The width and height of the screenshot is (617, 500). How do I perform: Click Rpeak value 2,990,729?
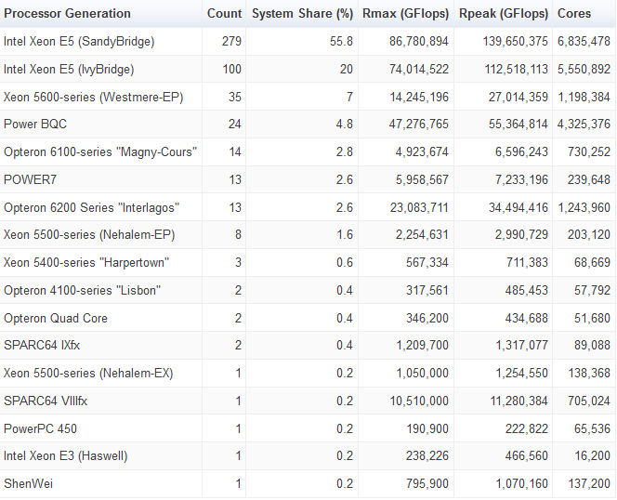tap(521, 235)
